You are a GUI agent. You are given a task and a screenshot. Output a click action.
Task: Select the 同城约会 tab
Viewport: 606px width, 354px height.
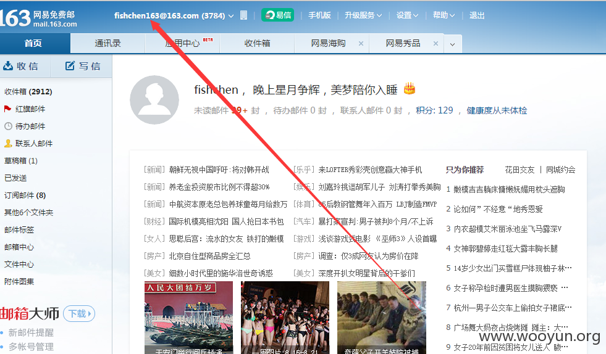pos(560,170)
